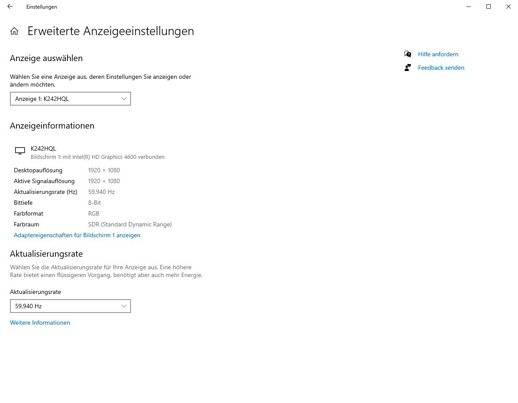The width and height of the screenshot is (518, 403).
Task: Click the Desktopauflösung label
Action: [38, 170]
